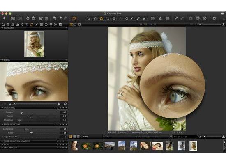Collapse the Focus panel
This screenshot has height=164, width=226.
click(x=2, y=60)
